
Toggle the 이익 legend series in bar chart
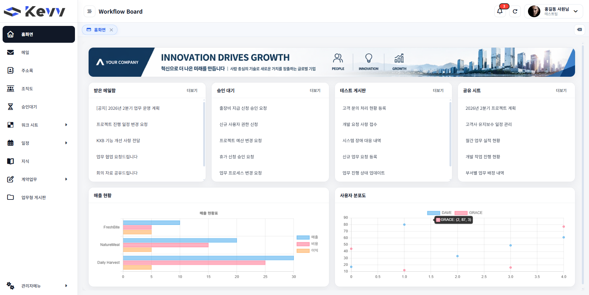coord(307,250)
